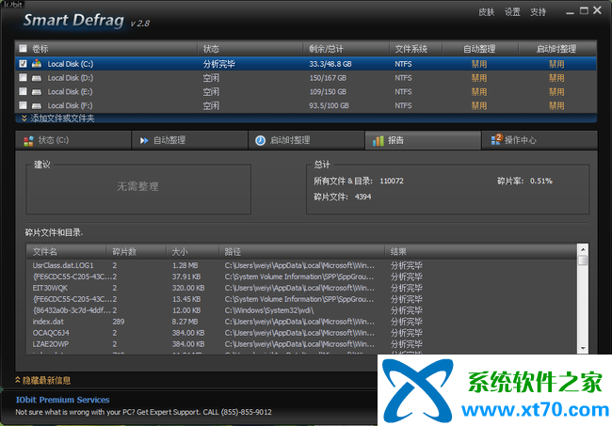
Task: Sort fragment list by 大小 column
Action: 192,252
